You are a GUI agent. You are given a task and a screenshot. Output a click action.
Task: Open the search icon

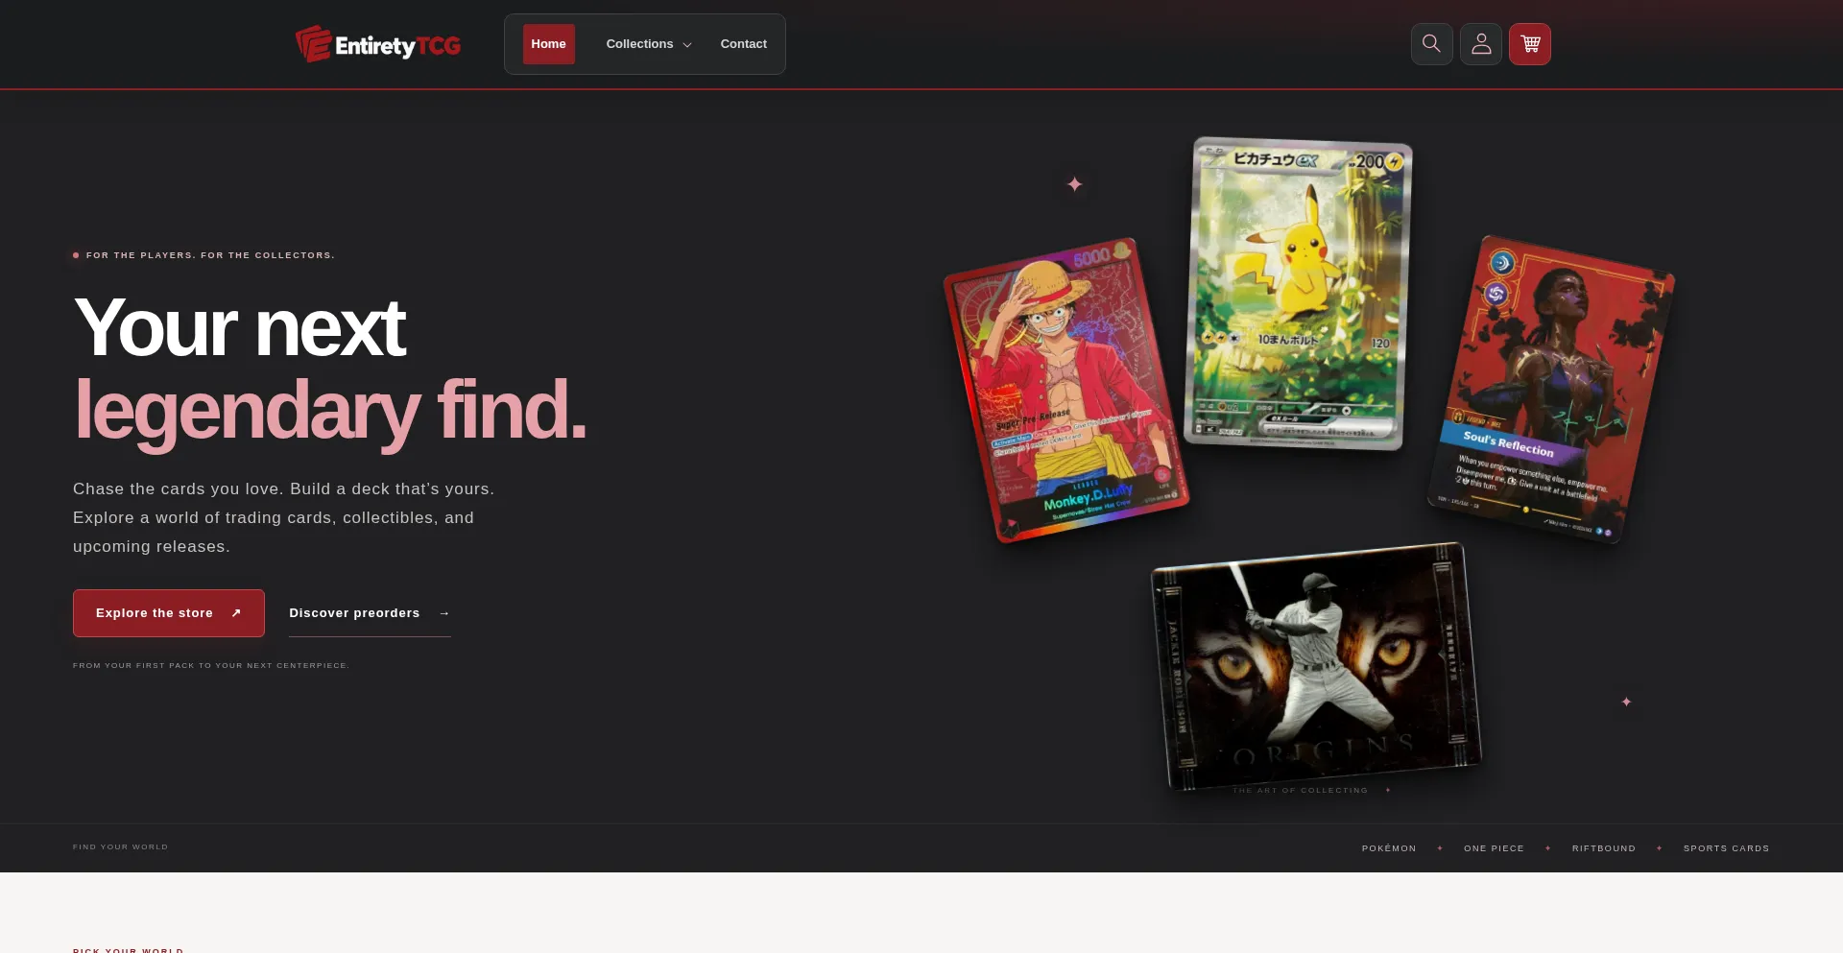(x=1431, y=44)
